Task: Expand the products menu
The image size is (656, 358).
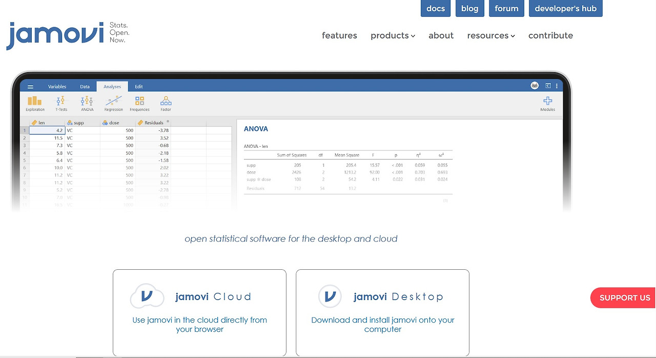Action: (x=393, y=35)
